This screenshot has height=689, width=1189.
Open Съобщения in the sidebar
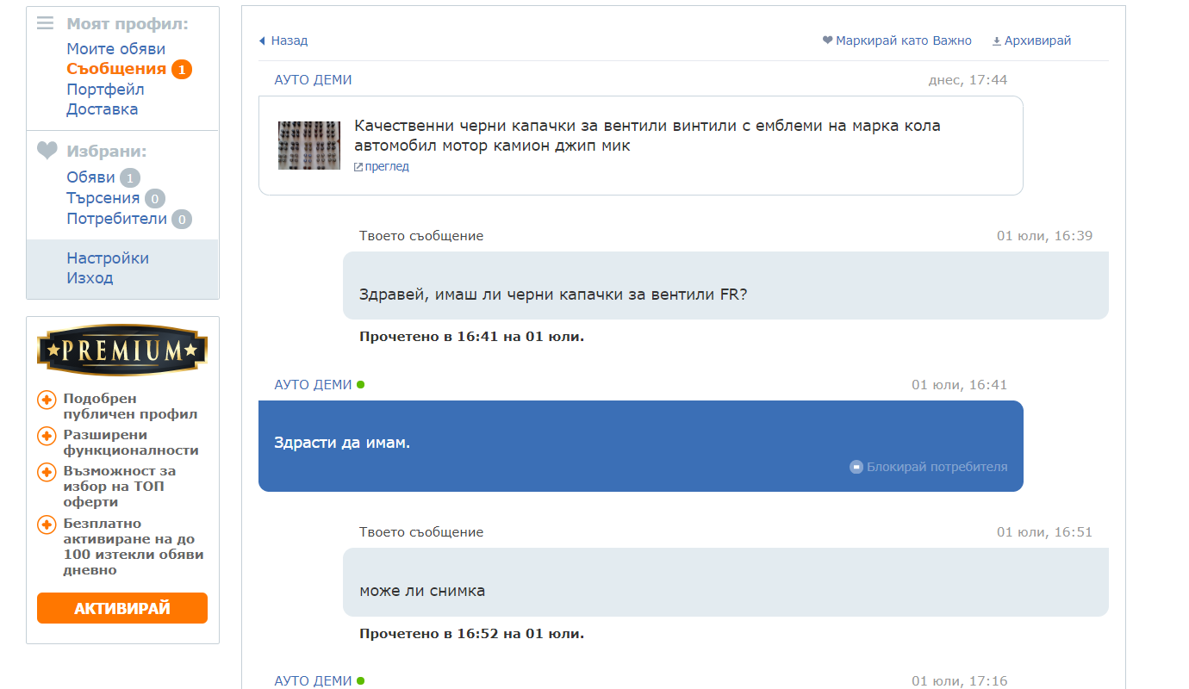(x=115, y=69)
